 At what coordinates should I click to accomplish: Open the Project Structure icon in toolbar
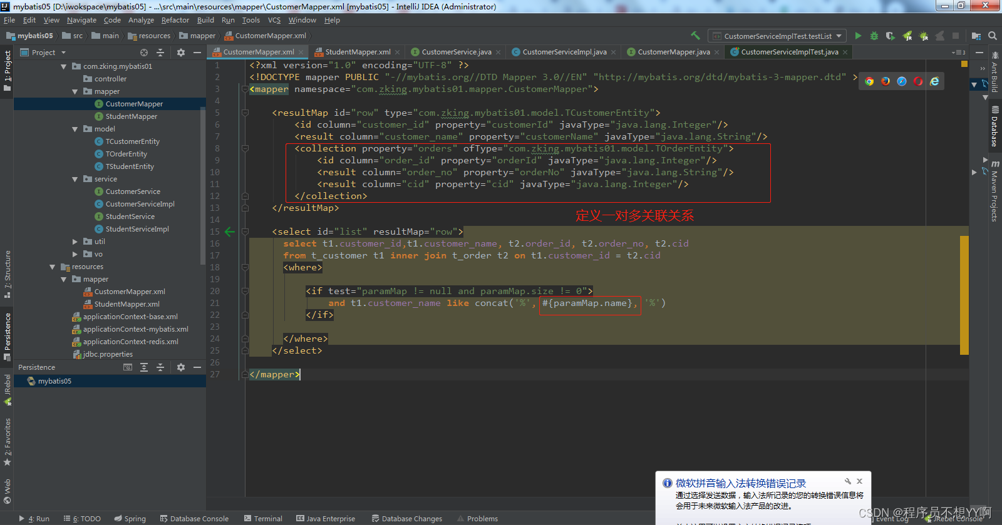pos(976,36)
